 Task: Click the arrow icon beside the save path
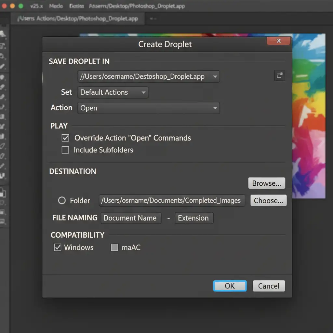click(x=279, y=76)
